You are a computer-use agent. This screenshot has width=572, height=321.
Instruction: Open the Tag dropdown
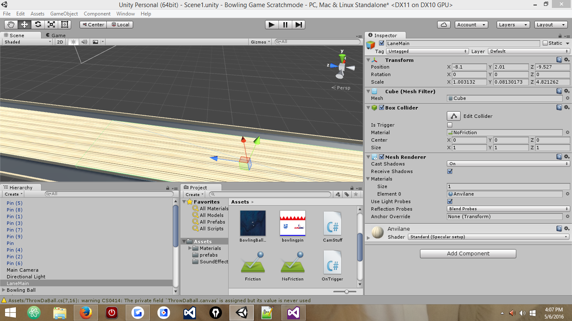[427, 51]
